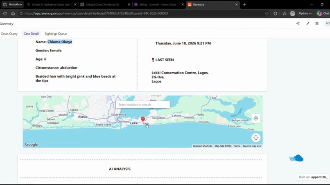
Task: Go to browser home page
Action: pos(13,13)
